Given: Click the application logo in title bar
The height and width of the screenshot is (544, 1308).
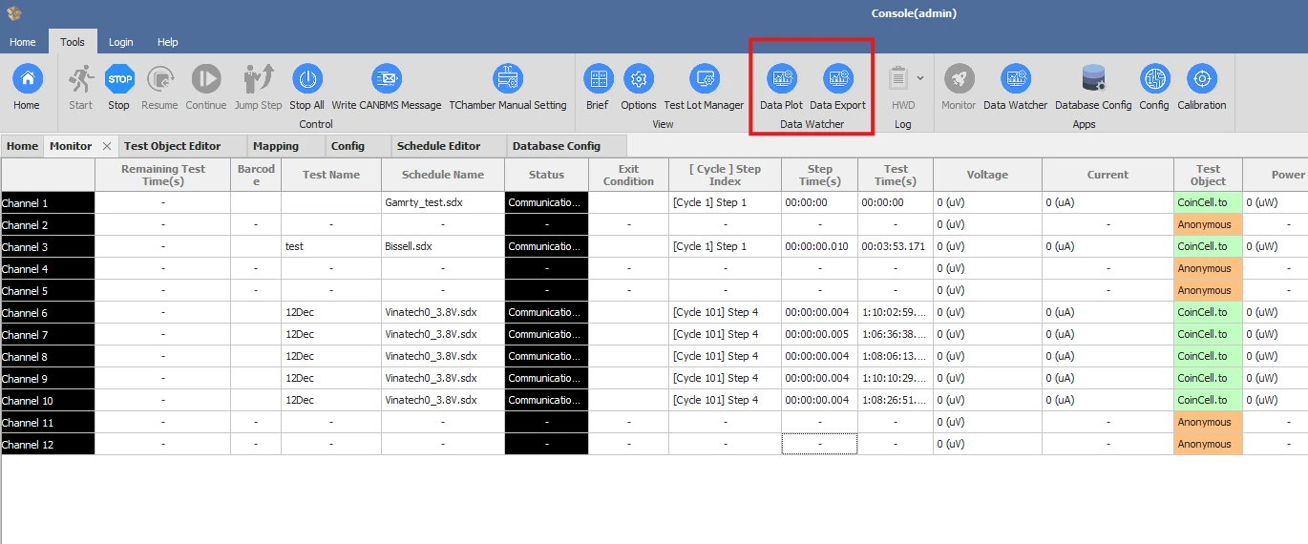Looking at the screenshot, I should pyautogui.click(x=13, y=13).
